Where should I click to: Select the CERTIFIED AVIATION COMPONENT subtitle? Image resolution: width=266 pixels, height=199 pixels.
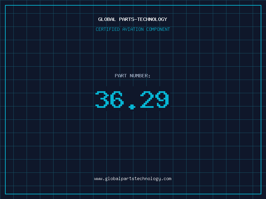133,29
